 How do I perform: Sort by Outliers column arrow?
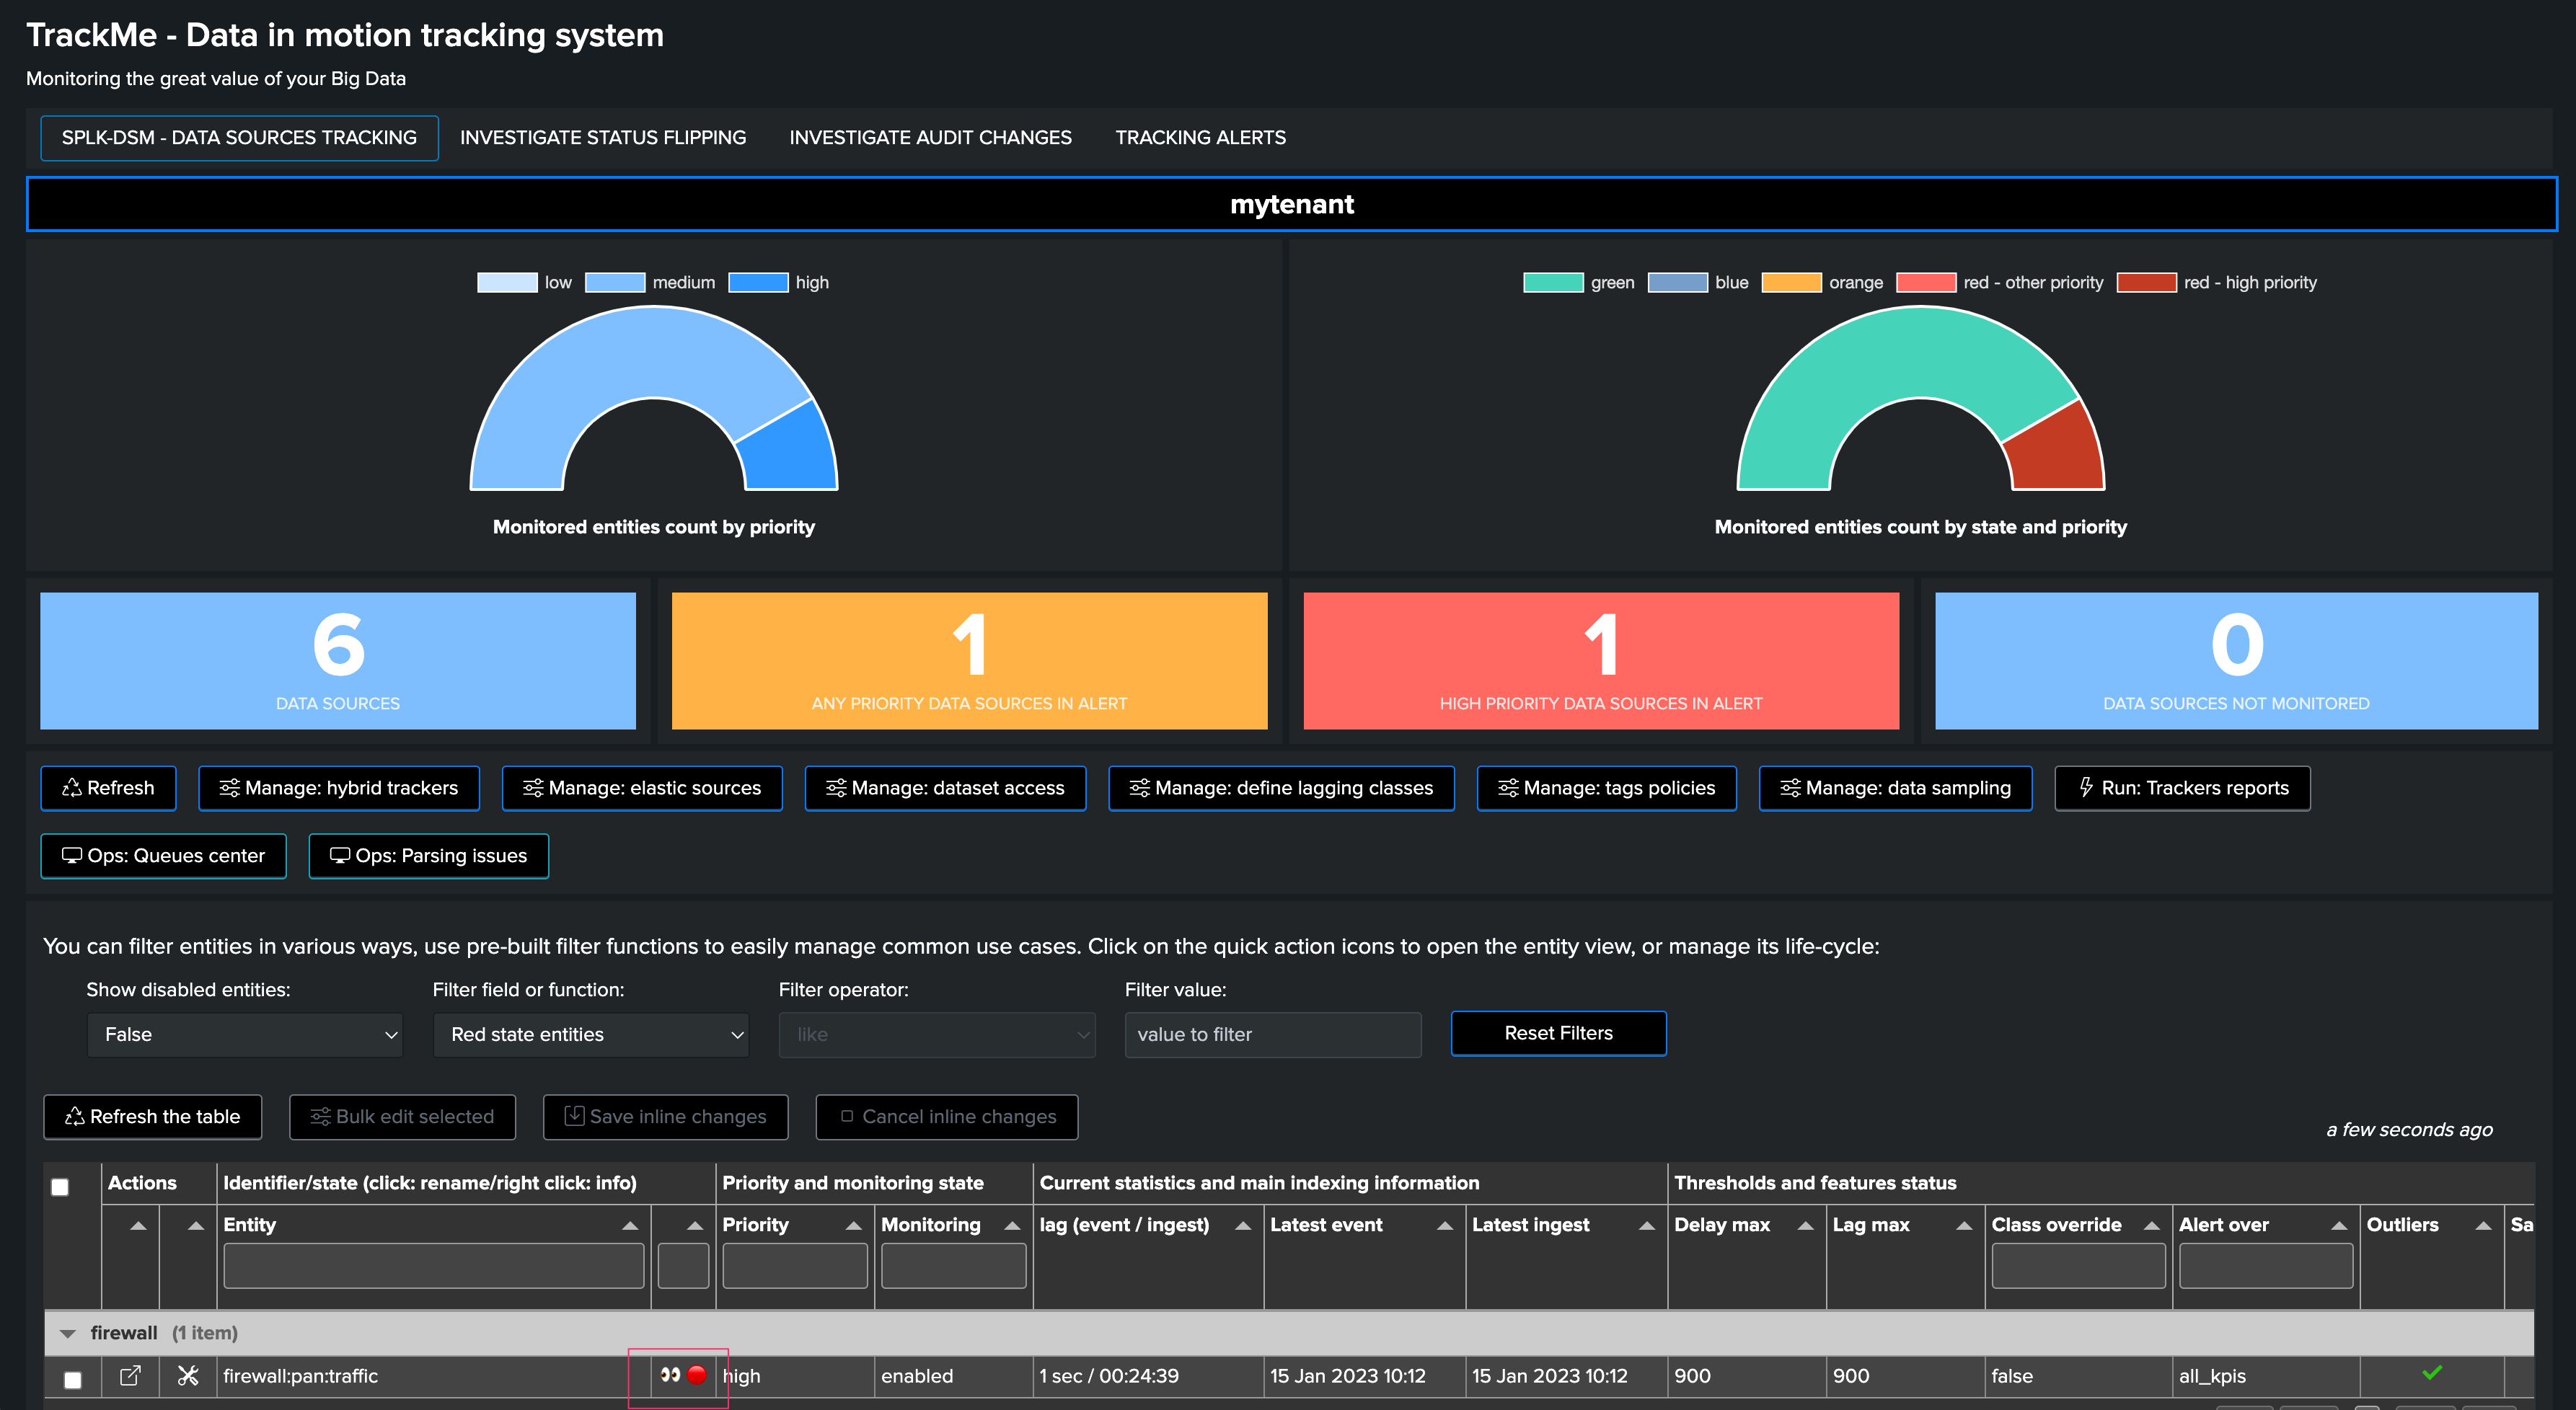[x=2483, y=1225]
